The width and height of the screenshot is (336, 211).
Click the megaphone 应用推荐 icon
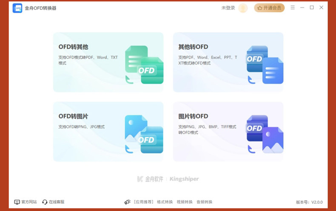tap(127, 202)
